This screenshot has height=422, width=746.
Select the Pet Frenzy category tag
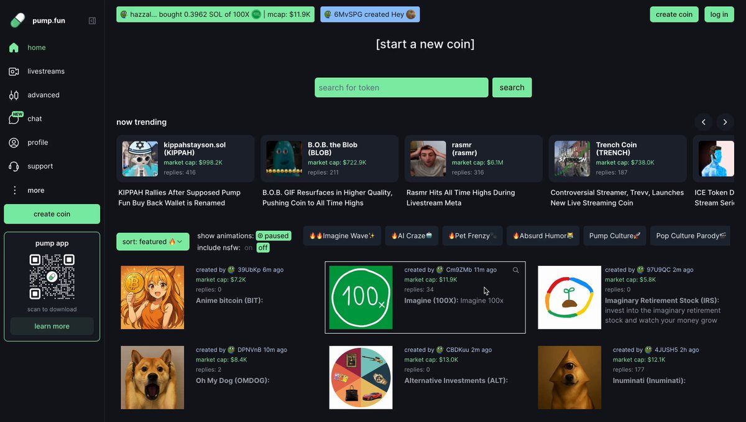(472, 236)
